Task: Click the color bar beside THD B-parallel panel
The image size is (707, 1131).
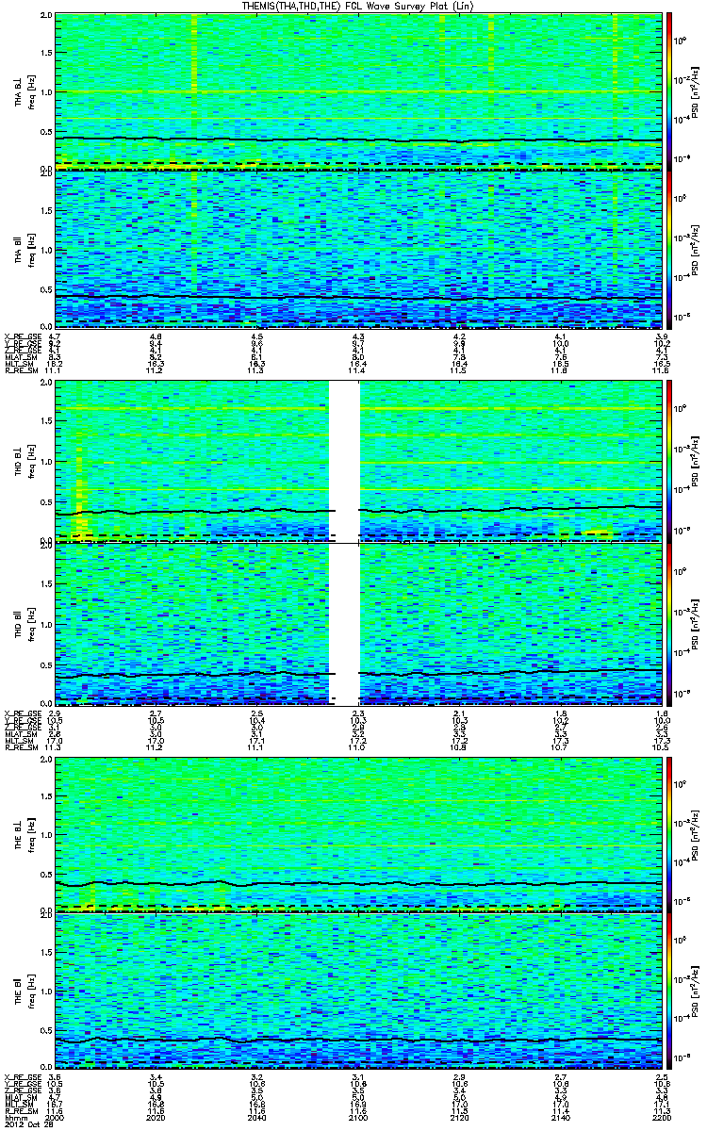Action: [669, 624]
